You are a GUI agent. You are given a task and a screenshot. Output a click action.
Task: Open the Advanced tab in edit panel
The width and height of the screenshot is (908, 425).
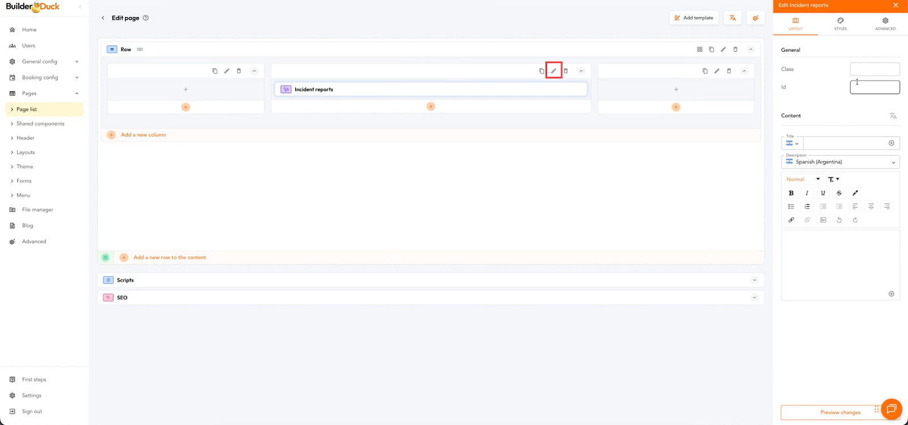coord(885,24)
